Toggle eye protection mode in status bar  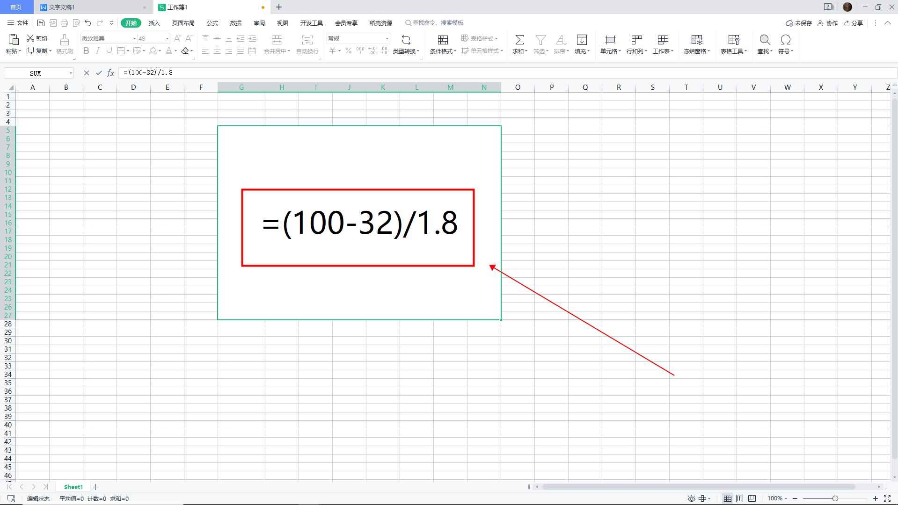(x=691, y=498)
